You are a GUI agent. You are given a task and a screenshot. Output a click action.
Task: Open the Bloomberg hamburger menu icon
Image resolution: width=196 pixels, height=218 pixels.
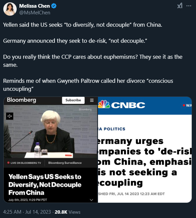click(92, 100)
